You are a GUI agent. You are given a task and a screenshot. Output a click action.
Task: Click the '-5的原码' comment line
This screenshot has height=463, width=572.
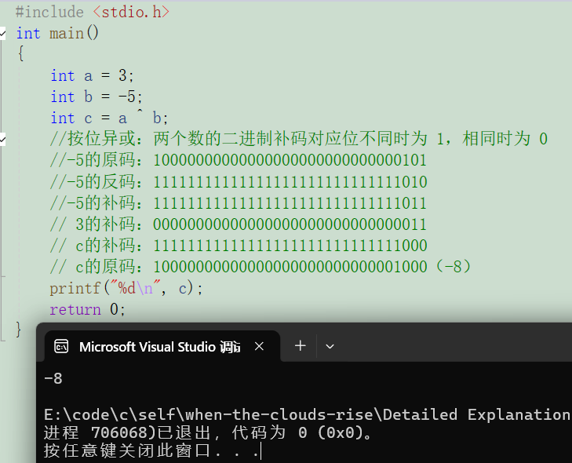click(239, 160)
